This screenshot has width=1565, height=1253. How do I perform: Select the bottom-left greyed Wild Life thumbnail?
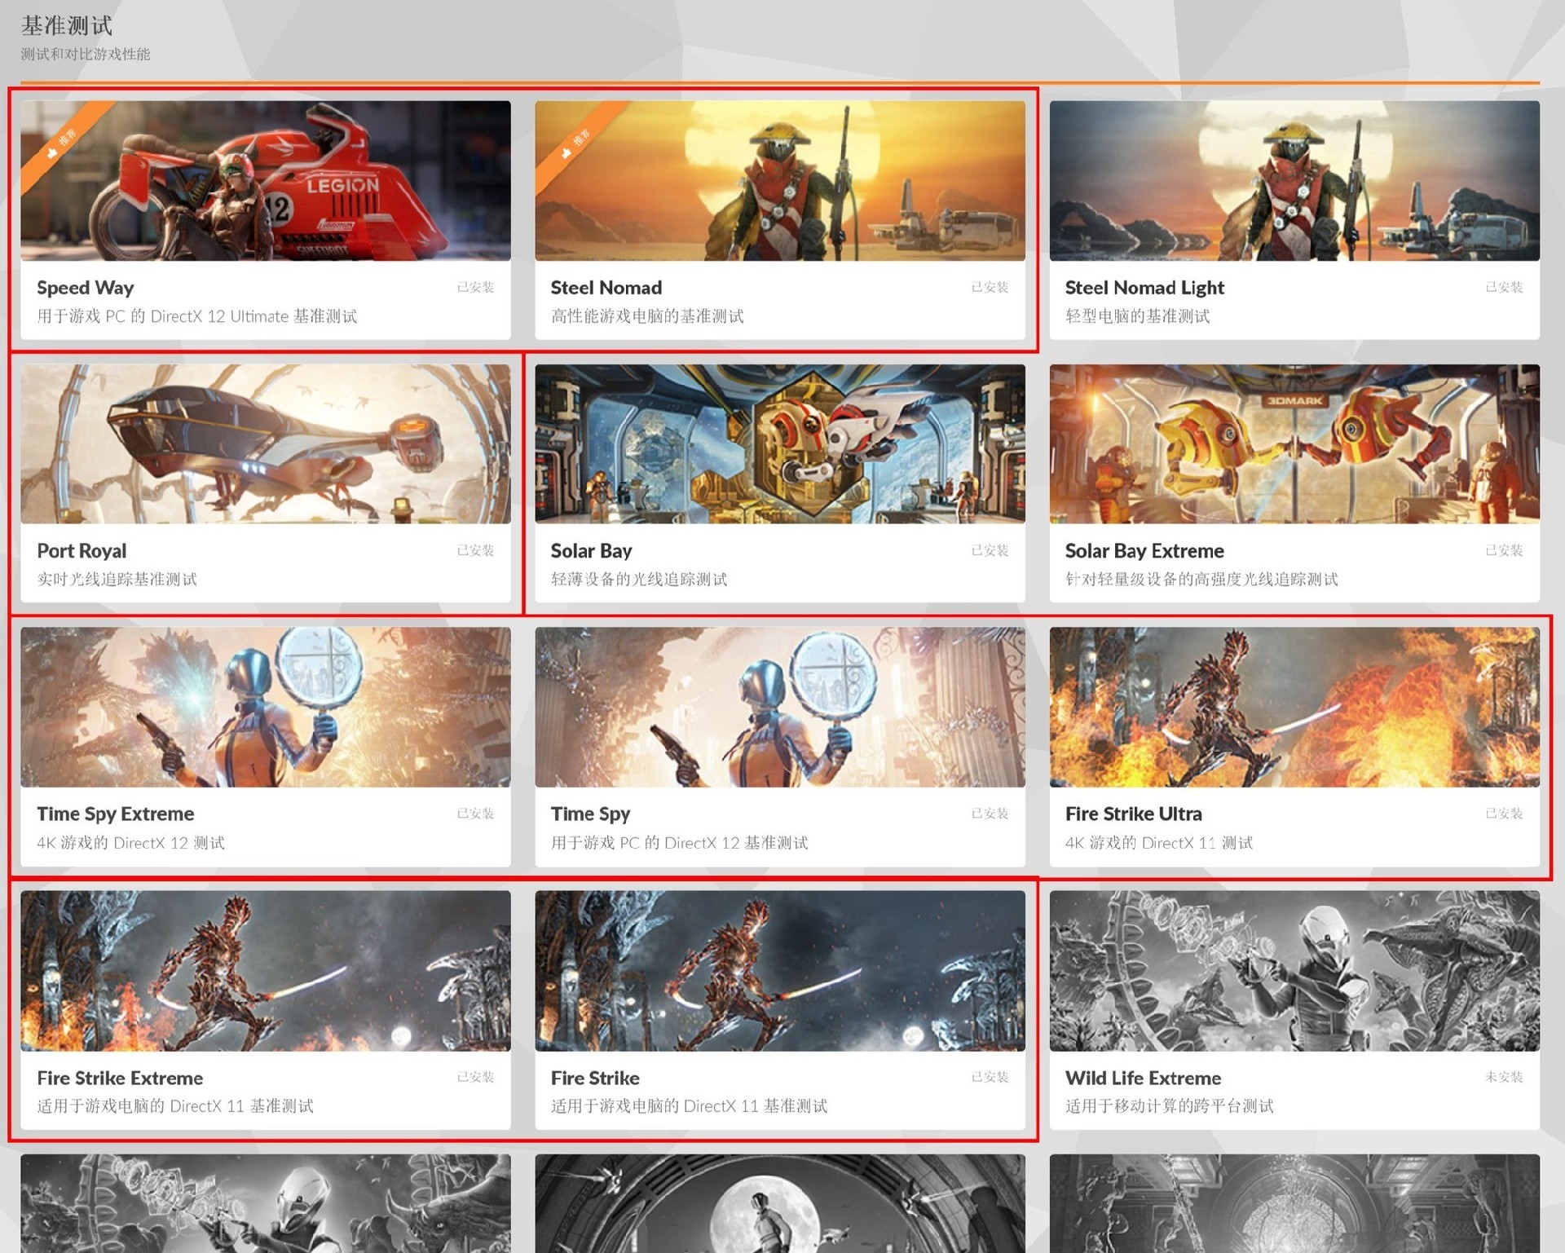pos(265,1203)
